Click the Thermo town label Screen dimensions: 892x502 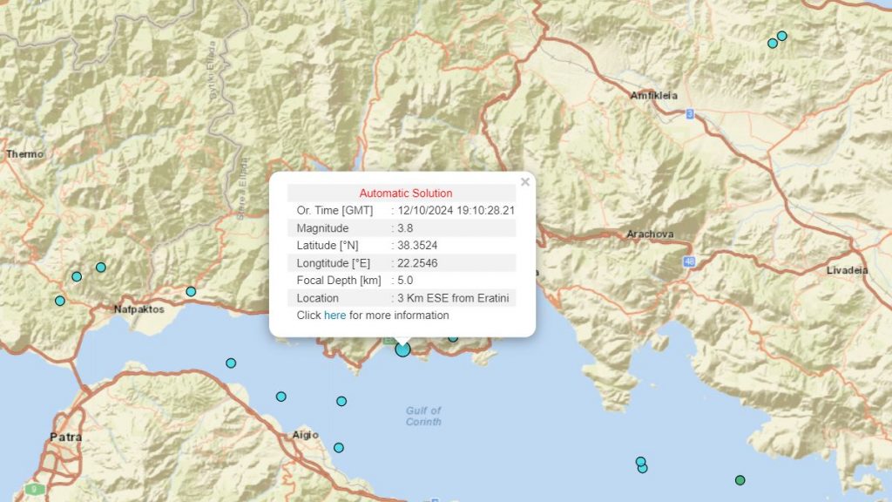(x=24, y=154)
